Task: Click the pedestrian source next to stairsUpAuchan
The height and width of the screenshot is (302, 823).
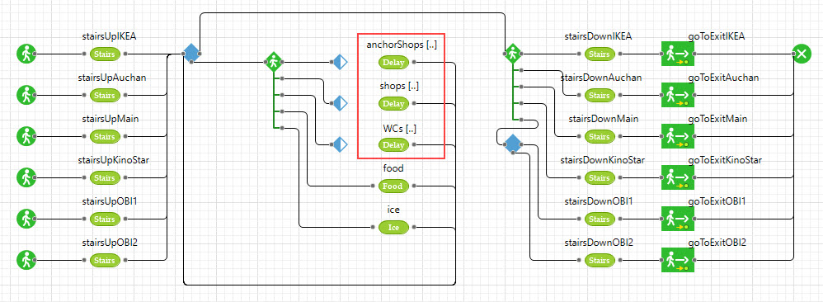Action: coord(26,95)
